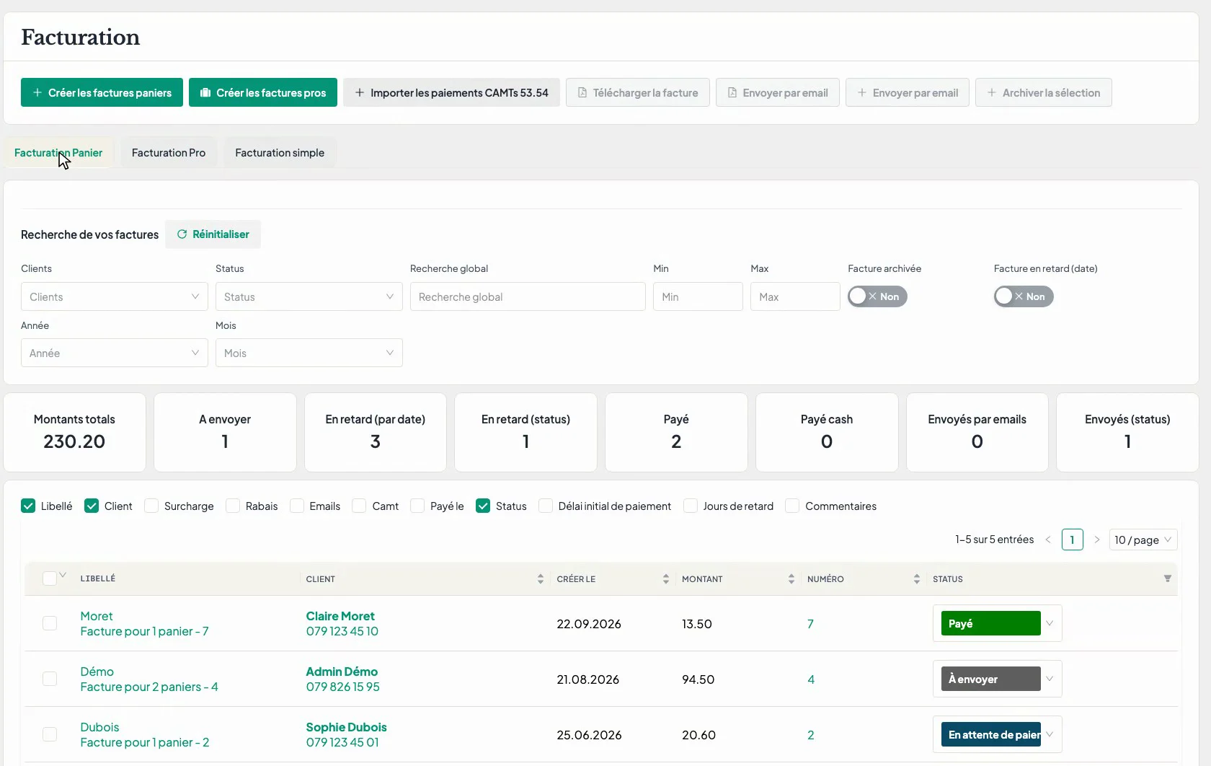This screenshot has width=1211, height=766.
Task: Click the refresh icon on Réinitialiser
Action: click(x=182, y=234)
